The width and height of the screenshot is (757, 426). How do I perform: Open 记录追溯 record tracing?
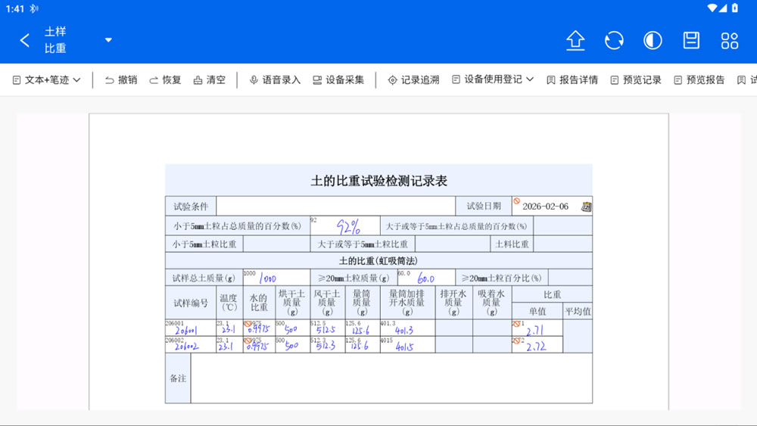(413, 80)
